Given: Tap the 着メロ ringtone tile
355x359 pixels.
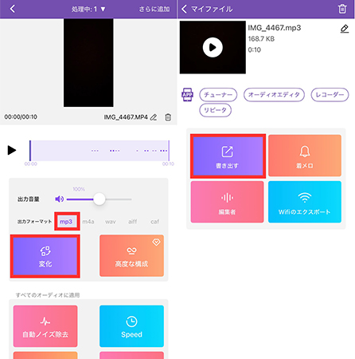Looking at the screenshot, I should [x=305, y=156].
